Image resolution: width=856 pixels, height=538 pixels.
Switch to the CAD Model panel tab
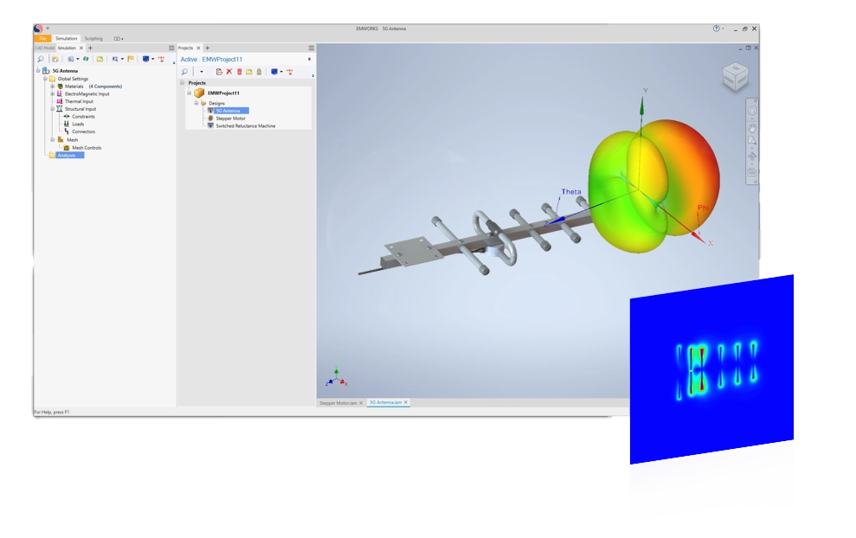pyautogui.click(x=44, y=48)
